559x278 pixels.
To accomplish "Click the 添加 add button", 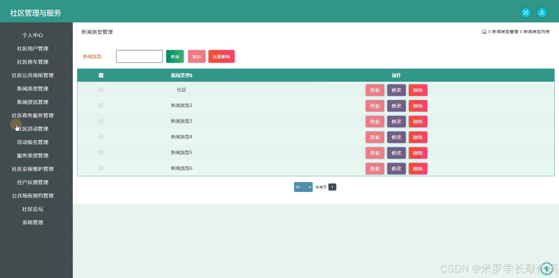I will (197, 56).
